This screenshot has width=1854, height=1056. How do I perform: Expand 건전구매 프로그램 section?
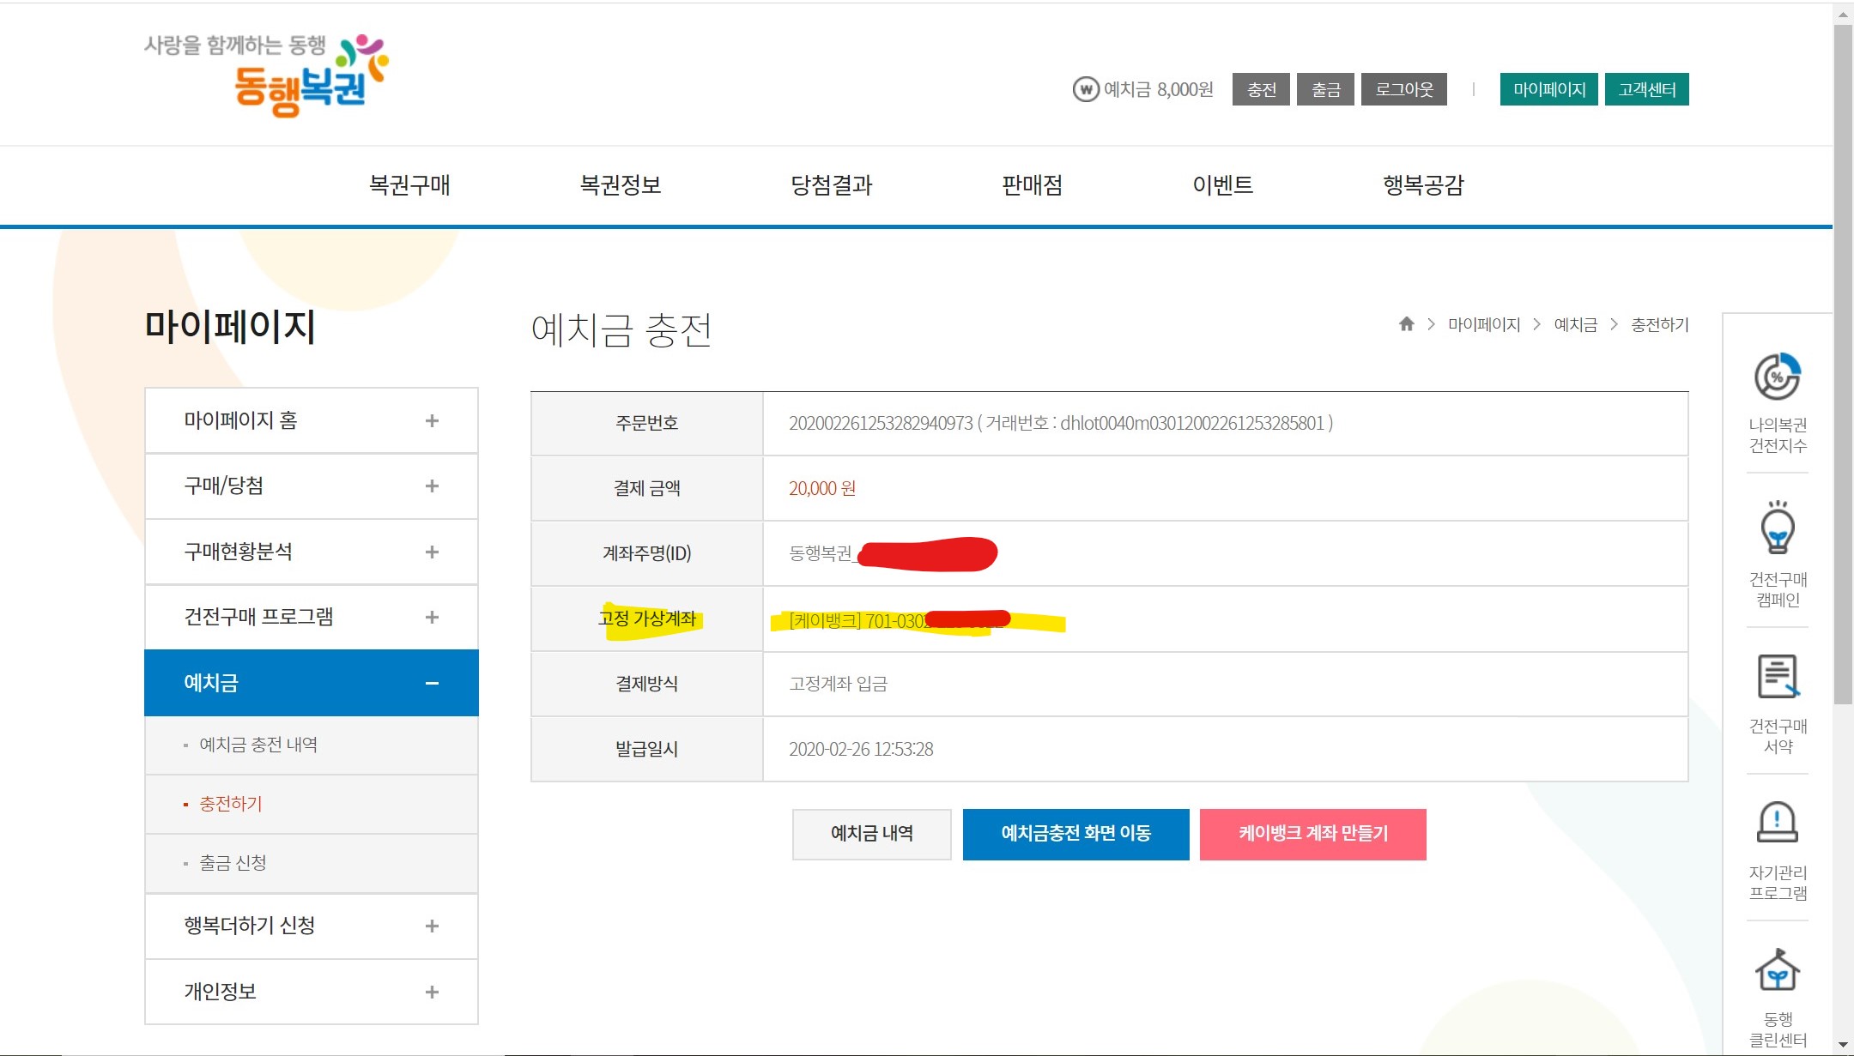coord(432,618)
